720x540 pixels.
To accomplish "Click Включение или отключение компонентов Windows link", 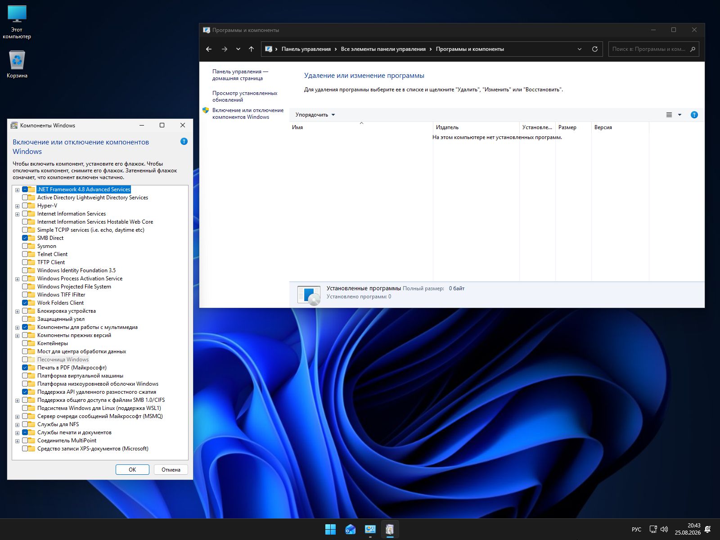I will tap(248, 113).
